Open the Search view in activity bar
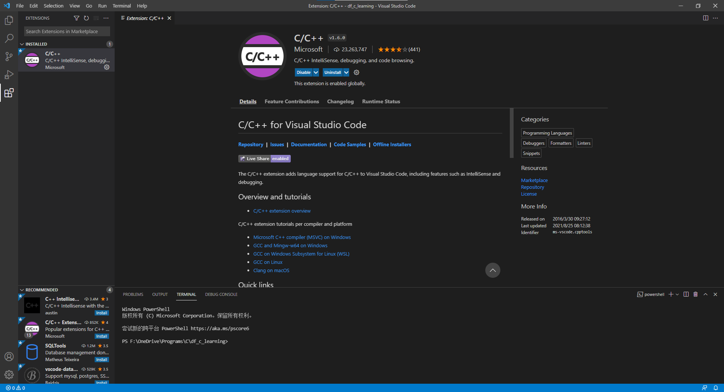The height and width of the screenshot is (392, 724). point(9,38)
